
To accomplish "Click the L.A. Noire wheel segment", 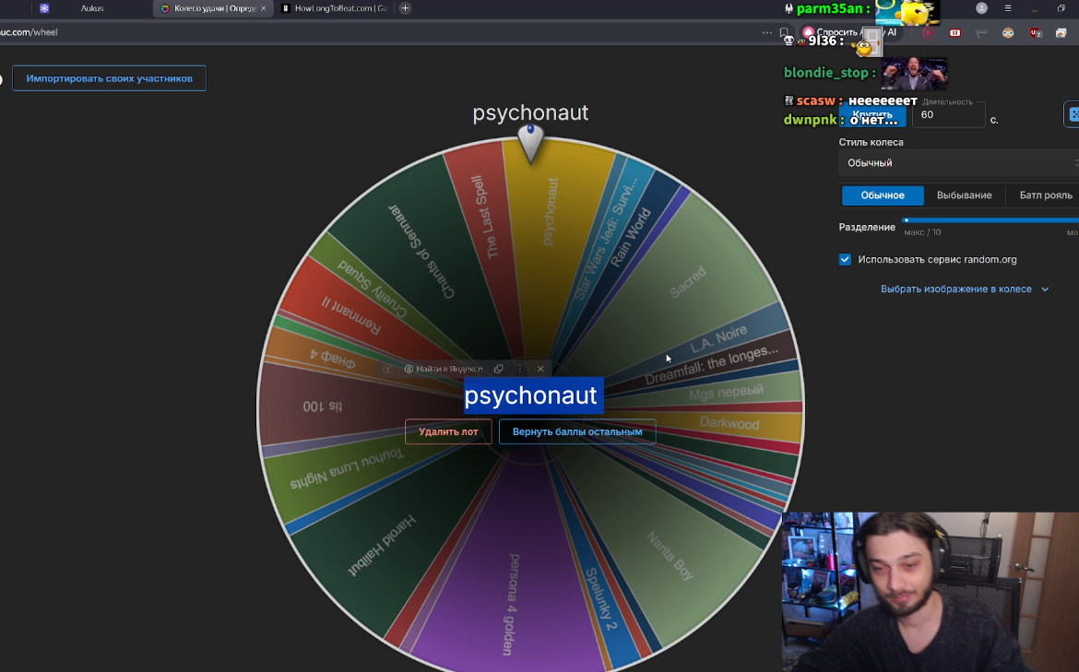I will point(719,338).
